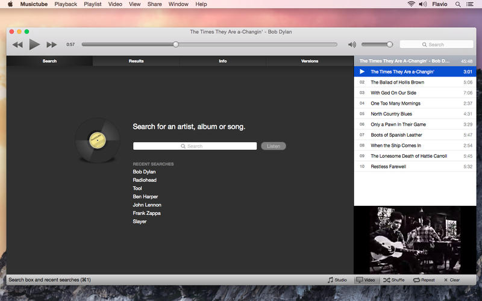Skip to the next track

(x=52, y=45)
